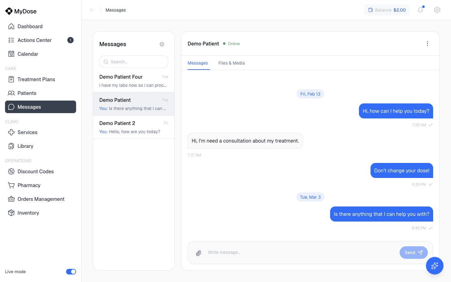Open settings gear icon
Screen dimensions: 451x282
pyautogui.click(x=437, y=10)
